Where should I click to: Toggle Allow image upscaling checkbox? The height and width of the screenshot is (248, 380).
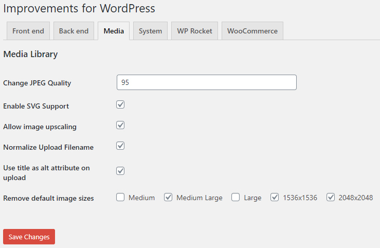pyautogui.click(x=120, y=126)
